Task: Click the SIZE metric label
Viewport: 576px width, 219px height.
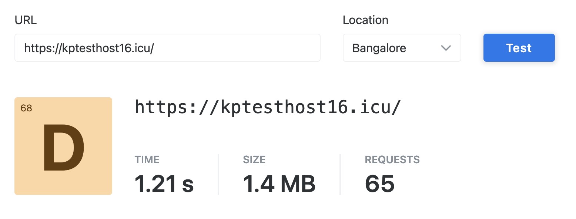Action: tap(254, 160)
